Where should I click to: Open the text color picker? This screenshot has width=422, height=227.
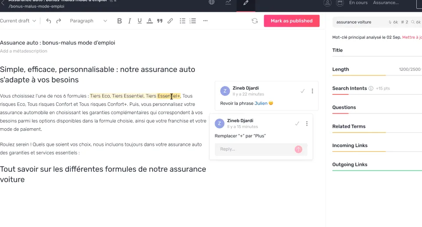pos(150,21)
